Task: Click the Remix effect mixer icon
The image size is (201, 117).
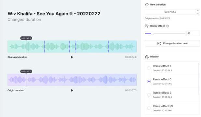Action: (x=147, y=26)
